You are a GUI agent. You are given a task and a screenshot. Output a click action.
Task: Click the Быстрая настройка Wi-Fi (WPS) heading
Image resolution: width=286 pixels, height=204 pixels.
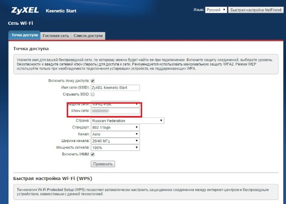coord(53,178)
